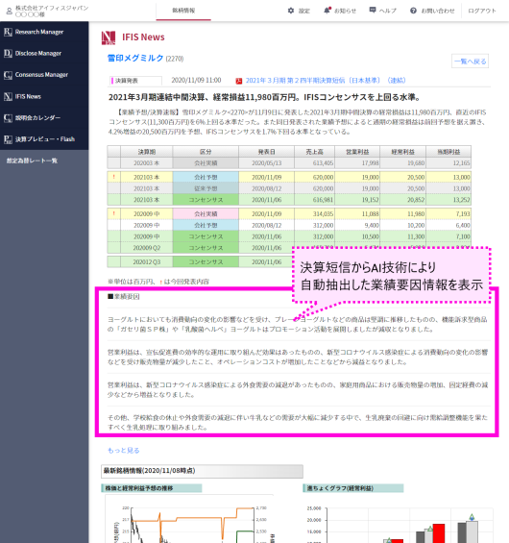The height and width of the screenshot is (543, 509).
Task: Click value 616,981 in consensus row
Action: pos(324,200)
